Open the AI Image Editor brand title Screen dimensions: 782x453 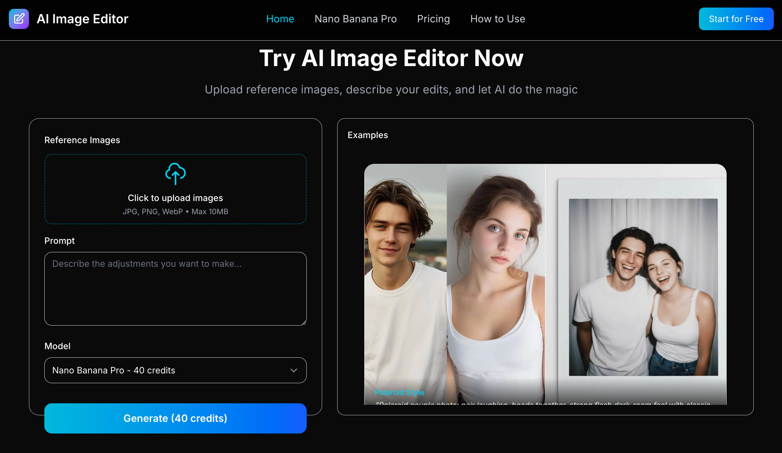(x=82, y=19)
